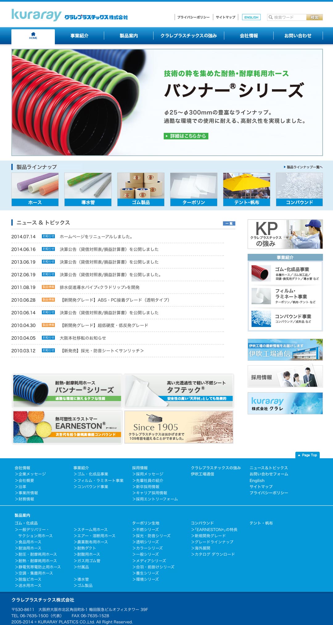The width and height of the screenshot is (333, 625).
Task: Open footer link 新卒採用情報
Action: (146, 487)
